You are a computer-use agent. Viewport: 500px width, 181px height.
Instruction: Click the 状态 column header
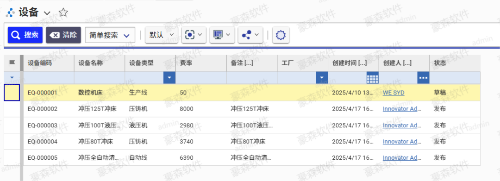455,63
